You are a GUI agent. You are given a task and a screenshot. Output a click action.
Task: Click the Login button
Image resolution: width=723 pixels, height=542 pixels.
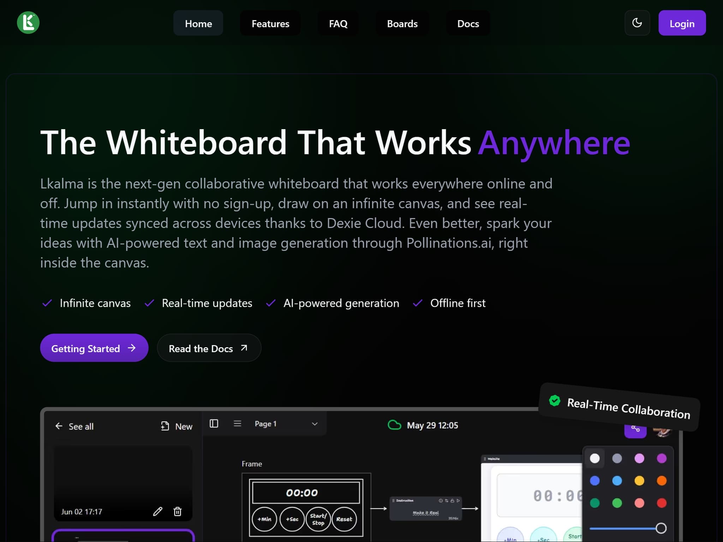(x=682, y=24)
